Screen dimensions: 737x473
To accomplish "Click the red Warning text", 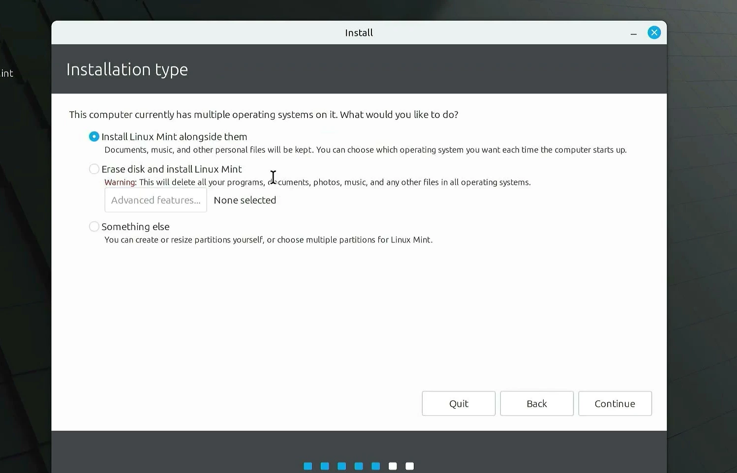I will coord(121,182).
